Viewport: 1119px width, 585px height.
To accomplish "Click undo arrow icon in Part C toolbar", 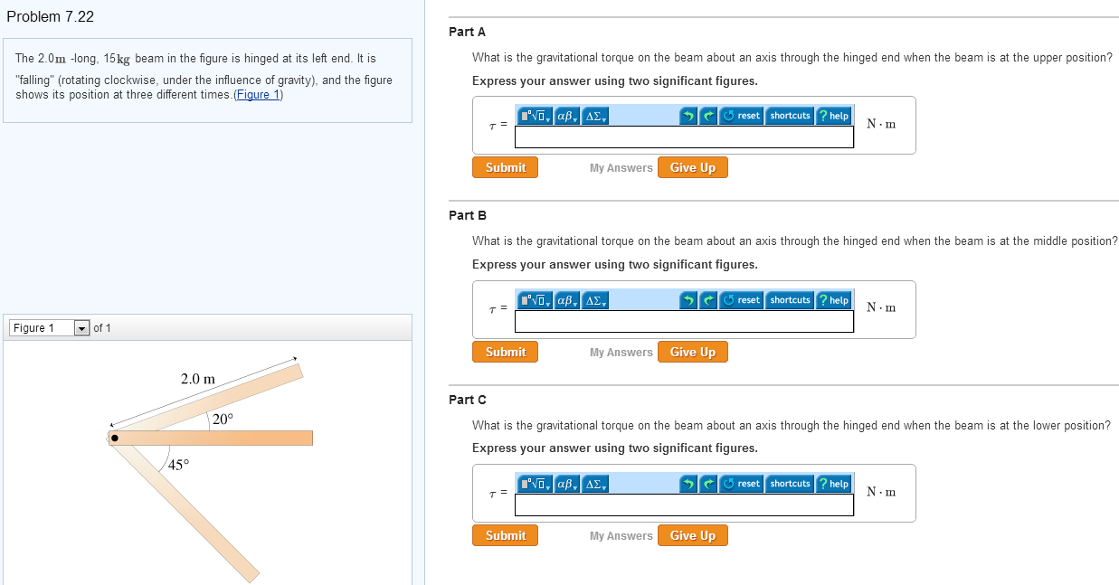I will click(690, 484).
